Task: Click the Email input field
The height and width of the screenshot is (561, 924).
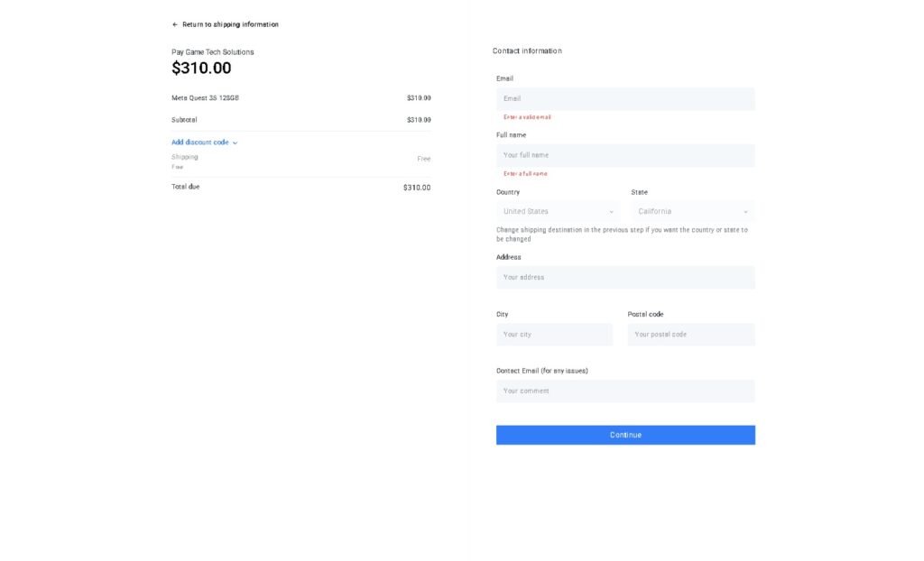Action: coord(625,98)
